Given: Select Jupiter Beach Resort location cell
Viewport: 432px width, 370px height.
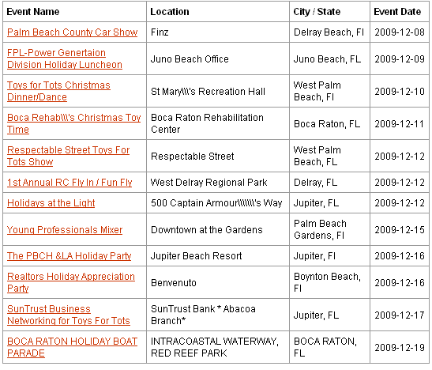Looking at the screenshot, I should [x=218, y=256].
